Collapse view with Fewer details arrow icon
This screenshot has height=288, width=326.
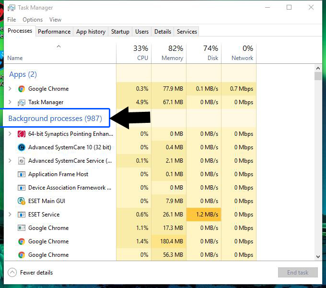(x=12, y=272)
